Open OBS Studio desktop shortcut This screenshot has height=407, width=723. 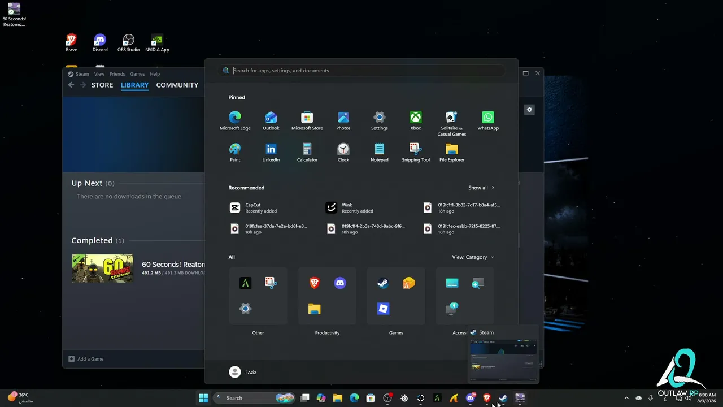point(129,43)
